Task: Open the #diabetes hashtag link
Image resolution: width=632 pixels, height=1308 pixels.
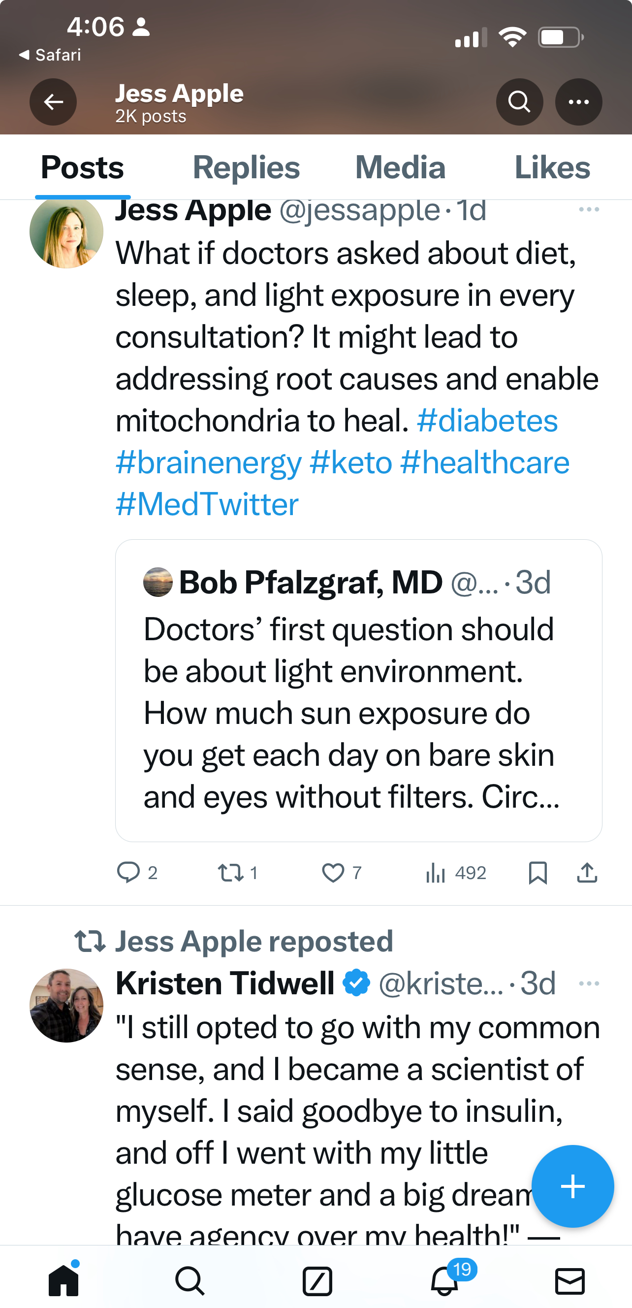Action: [487, 421]
